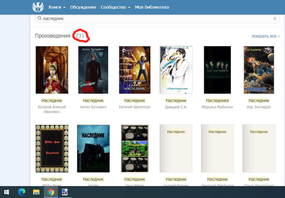Expand the Сообщество dropdown menu

point(116,7)
